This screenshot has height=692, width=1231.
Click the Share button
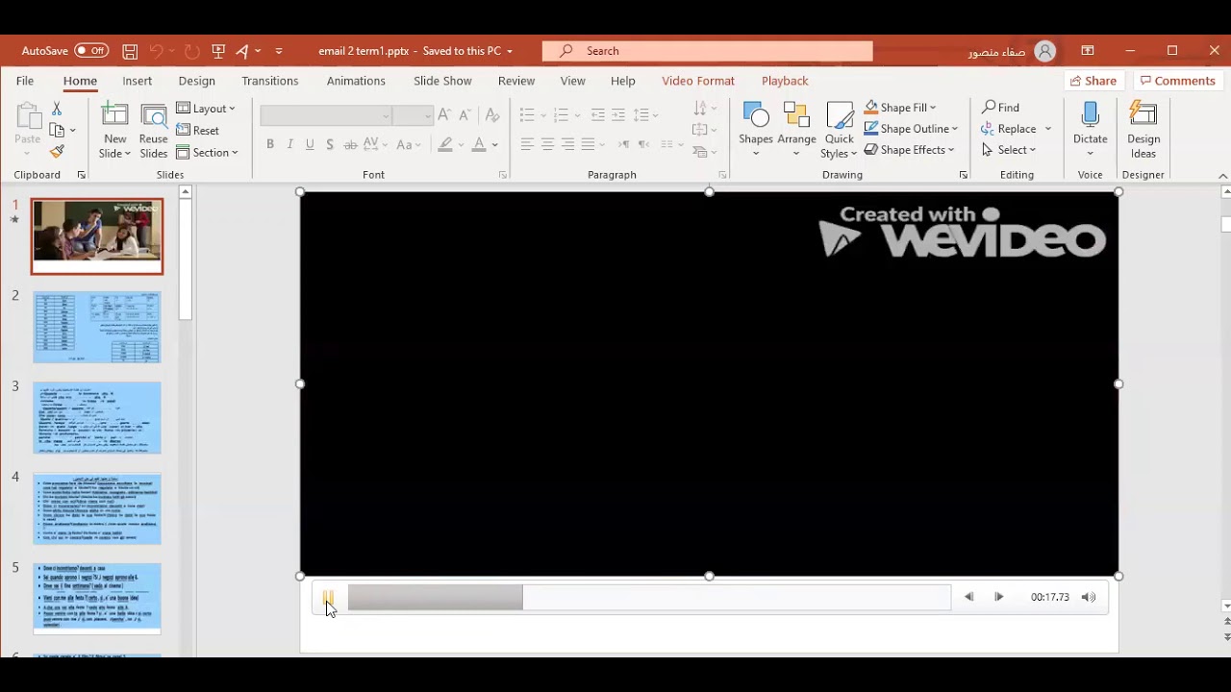tap(1093, 81)
